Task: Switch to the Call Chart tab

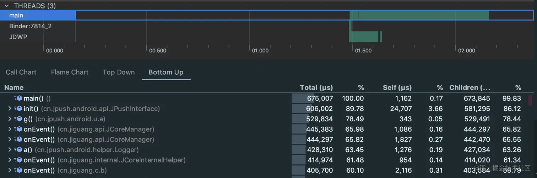Action: coord(21,72)
